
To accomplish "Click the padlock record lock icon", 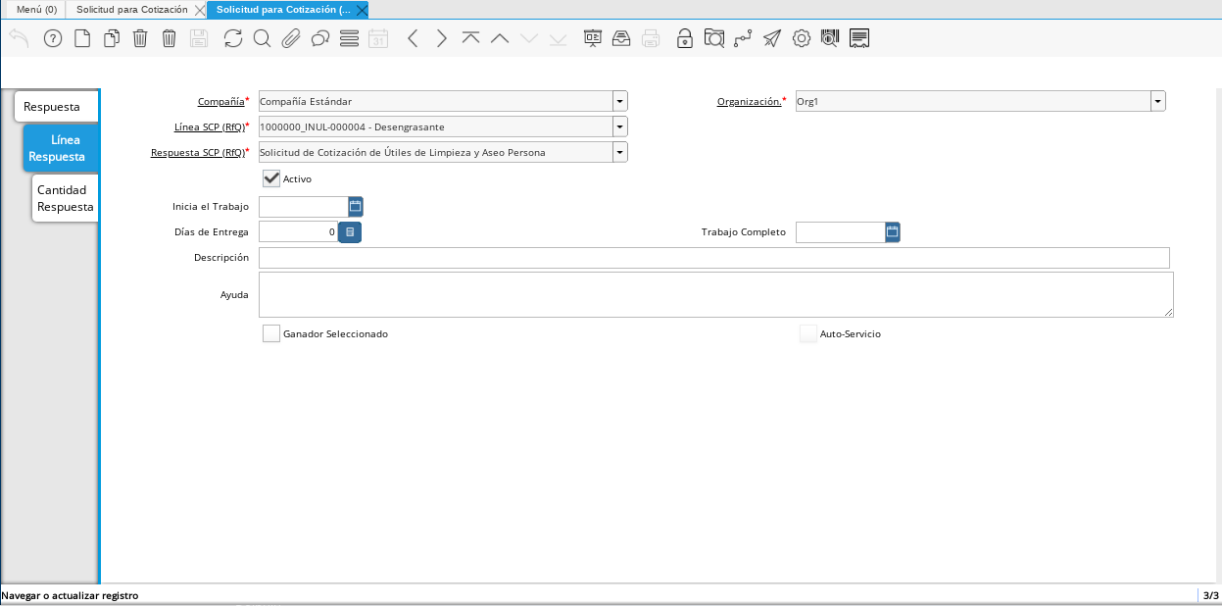I will tap(685, 38).
